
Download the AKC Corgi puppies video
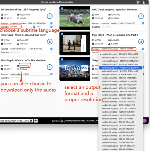point(141,16)
